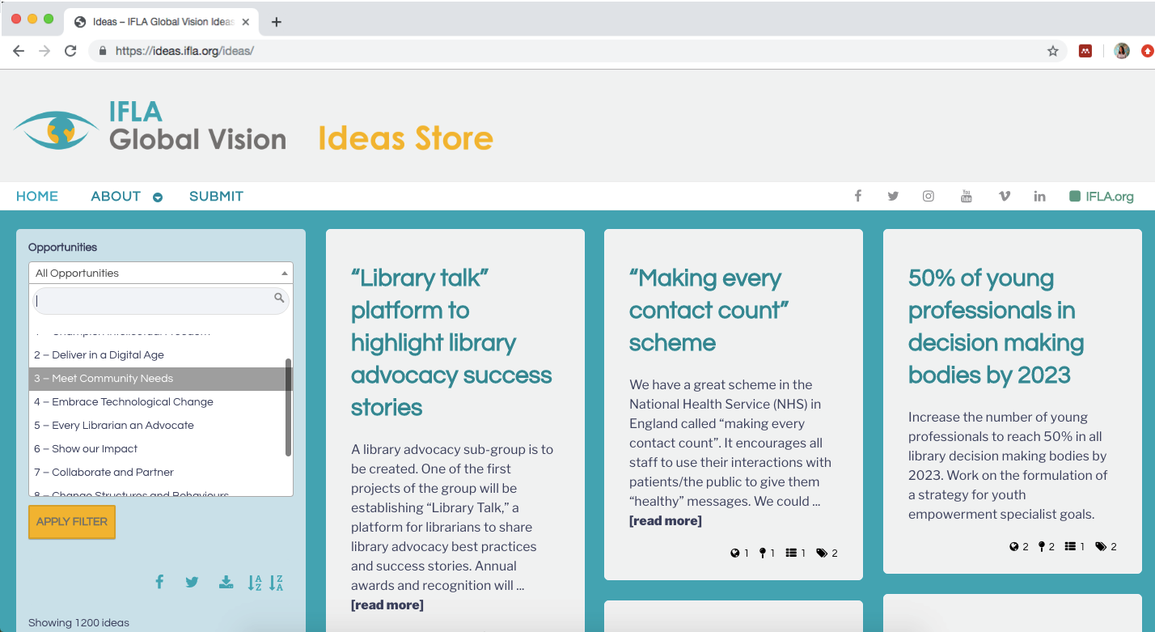Open the LinkedIn icon link
The image size is (1155, 632).
pyautogui.click(x=1039, y=196)
